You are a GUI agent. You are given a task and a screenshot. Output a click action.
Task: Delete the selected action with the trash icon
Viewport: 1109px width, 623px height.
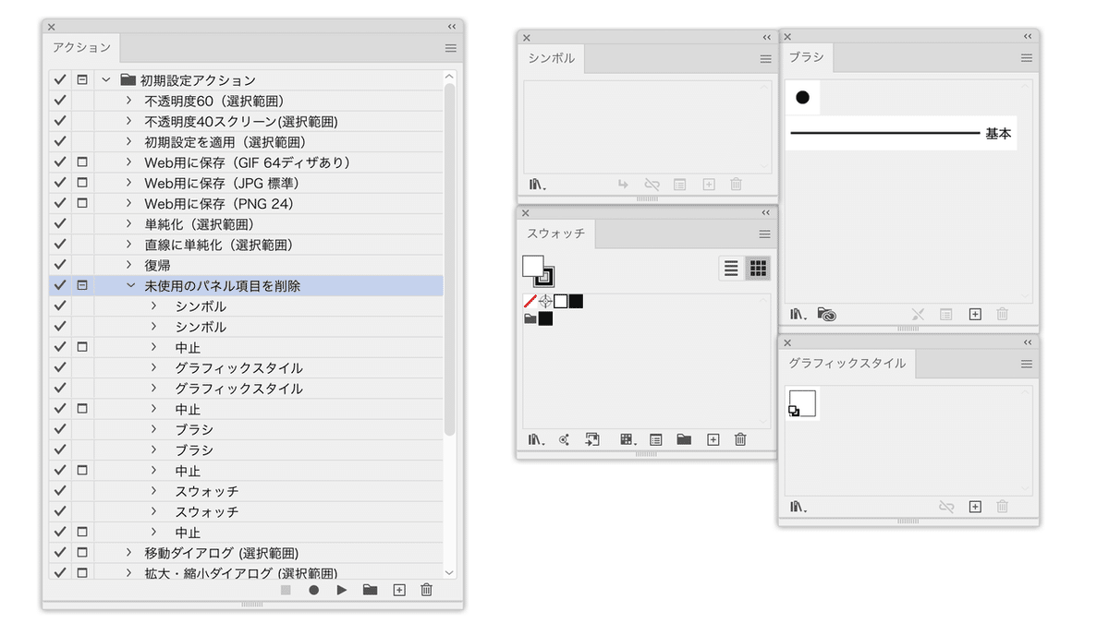pyautogui.click(x=426, y=590)
